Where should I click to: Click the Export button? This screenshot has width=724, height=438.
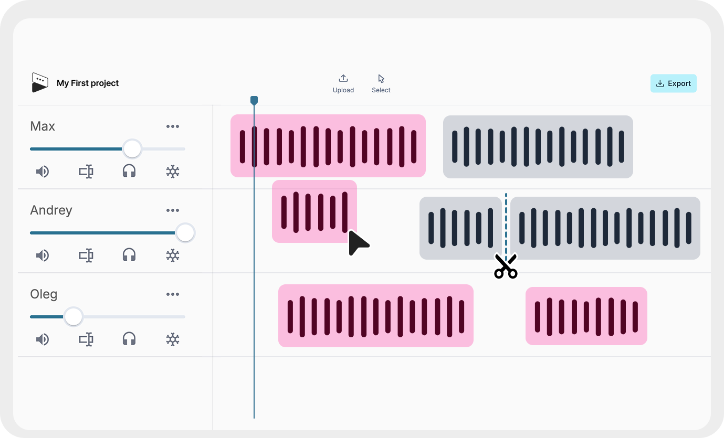pos(674,83)
